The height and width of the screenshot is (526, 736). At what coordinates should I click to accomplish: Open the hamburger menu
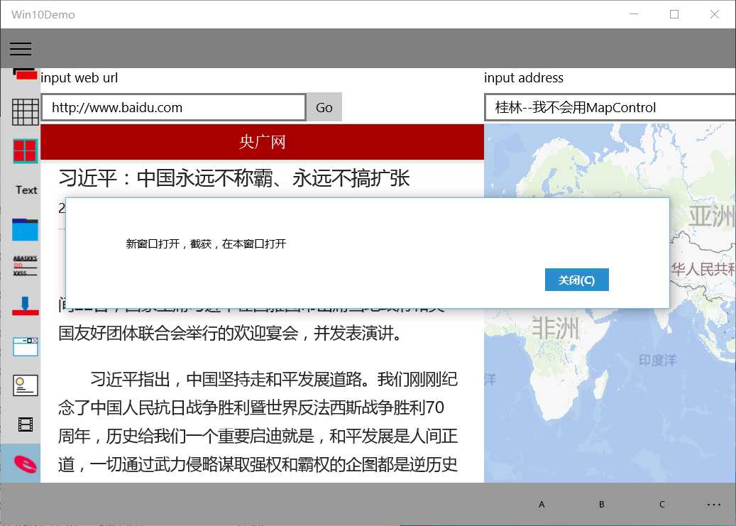(x=21, y=49)
